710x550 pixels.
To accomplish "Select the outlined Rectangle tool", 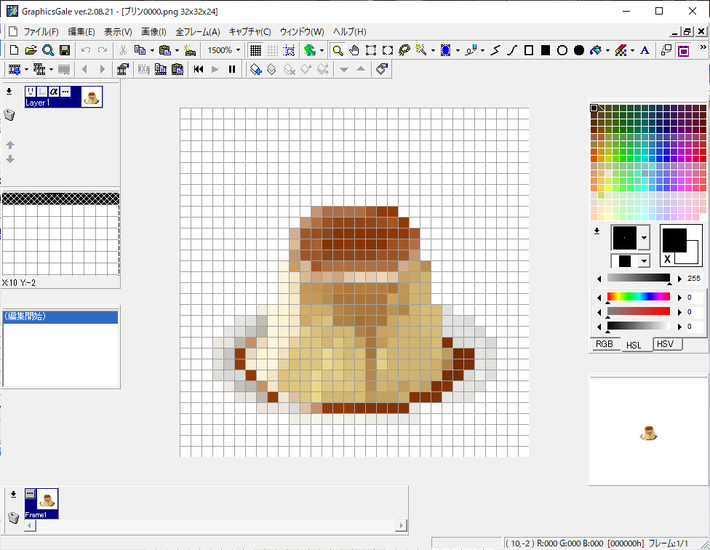I will (529, 50).
